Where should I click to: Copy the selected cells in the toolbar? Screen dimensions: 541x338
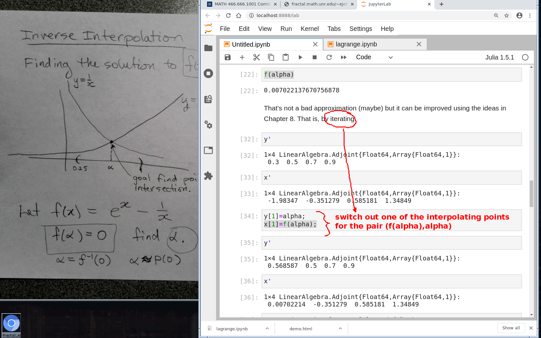pos(271,57)
